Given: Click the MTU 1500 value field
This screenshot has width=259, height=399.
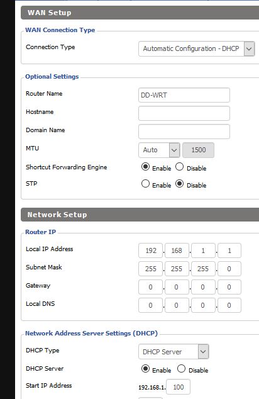Looking at the screenshot, I should (198, 150).
